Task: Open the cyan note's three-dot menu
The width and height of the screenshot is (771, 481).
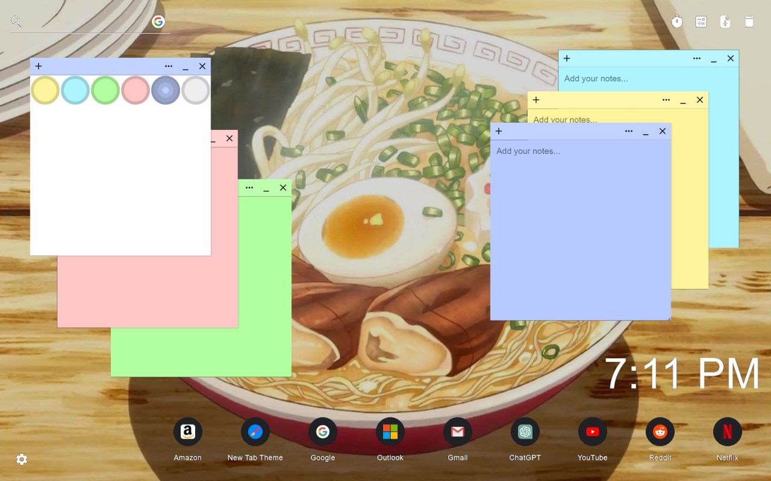Action: click(697, 58)
